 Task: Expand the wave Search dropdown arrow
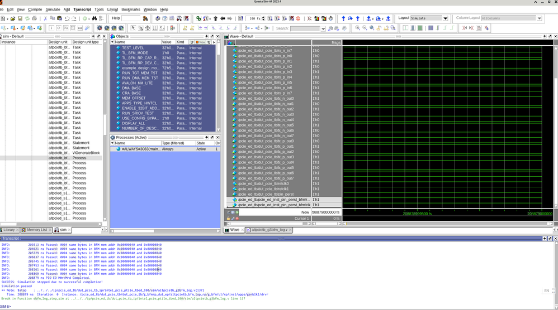coord(323,28)
